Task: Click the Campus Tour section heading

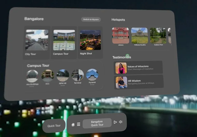Action: 38,66
